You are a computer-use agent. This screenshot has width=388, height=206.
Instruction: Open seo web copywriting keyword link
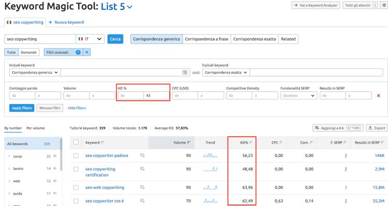[x=105, y=187]
